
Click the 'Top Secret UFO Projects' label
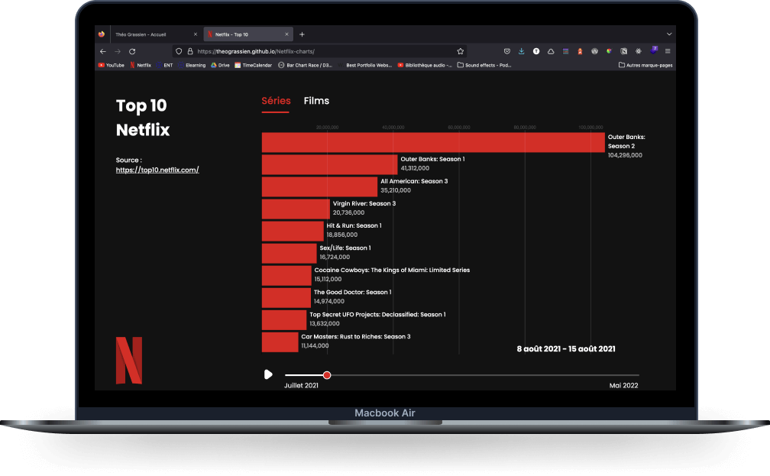tap(377, 314)
